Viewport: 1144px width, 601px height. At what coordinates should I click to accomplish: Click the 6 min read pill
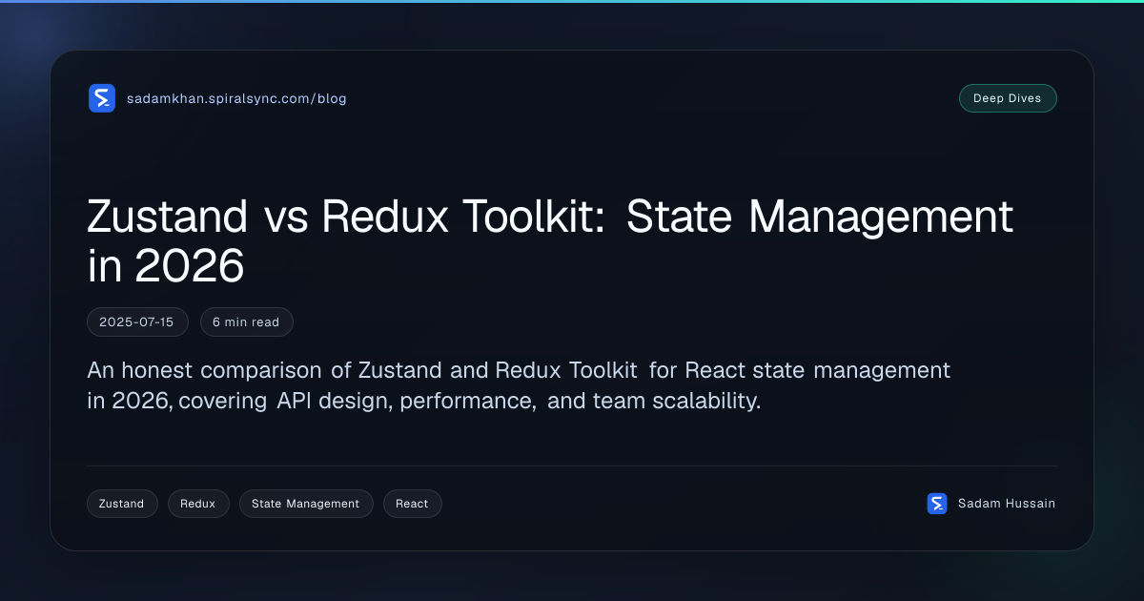246,322
